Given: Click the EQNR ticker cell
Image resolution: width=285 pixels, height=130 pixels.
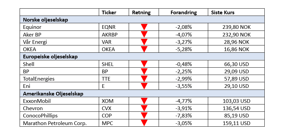Looking at the screenshot, I should pos(114,27).
